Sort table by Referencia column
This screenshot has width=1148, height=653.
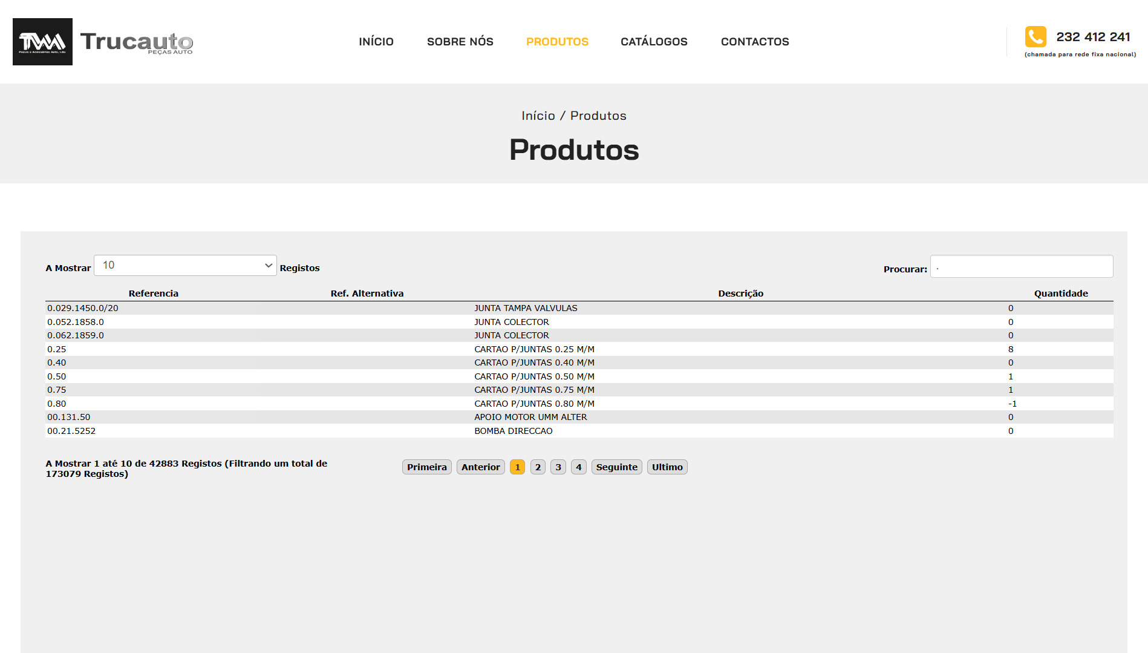(x=153, y=294)
